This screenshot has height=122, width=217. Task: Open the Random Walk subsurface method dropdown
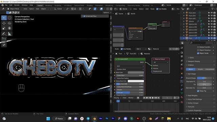click(x=130, y=69)
